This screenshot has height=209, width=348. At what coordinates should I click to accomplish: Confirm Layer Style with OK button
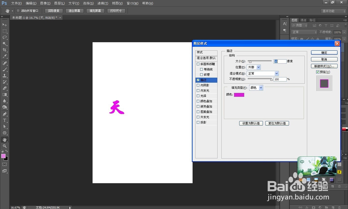click(x=324, y=53)
